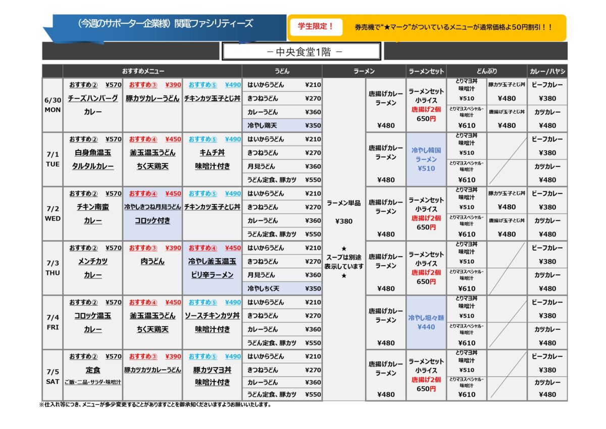Click コロッケ付き in Wednesday's row
Viewport: 606px width, 429px height.
pyautogui.click(x=153, y=221)
